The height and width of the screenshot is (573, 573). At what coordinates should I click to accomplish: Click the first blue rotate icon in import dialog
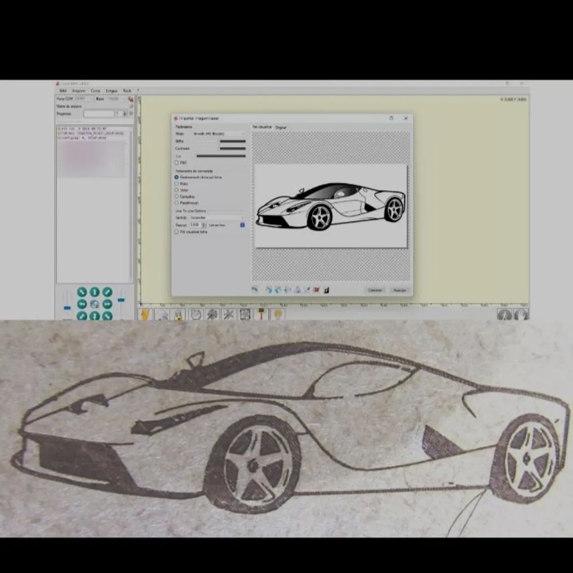(x=269, y=290)
